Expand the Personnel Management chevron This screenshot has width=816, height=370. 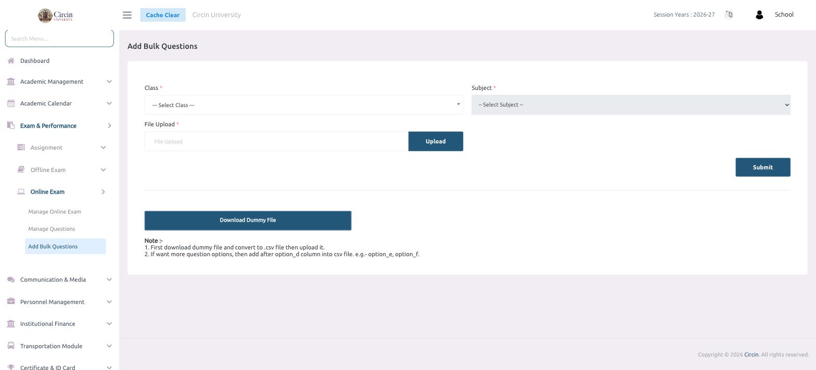(x=109, y=302)
